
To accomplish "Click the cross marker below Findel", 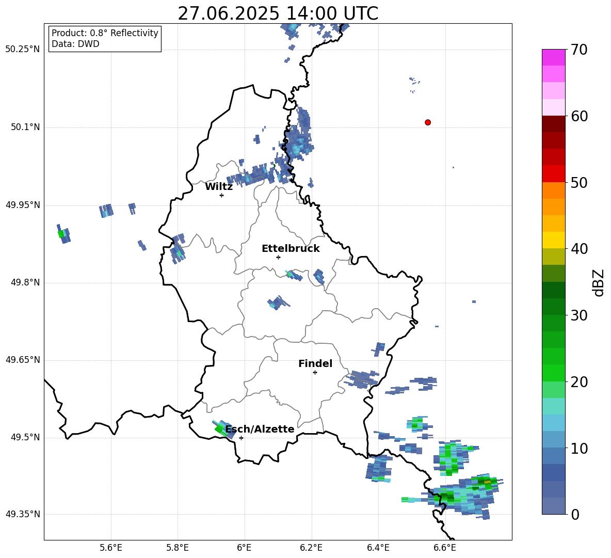I will click(315, 373).
